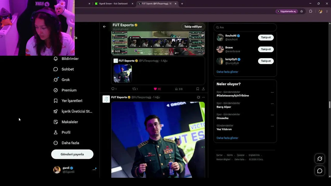Open the FUT Esports avatar on the photo post
331x186 pixels.
106,99
